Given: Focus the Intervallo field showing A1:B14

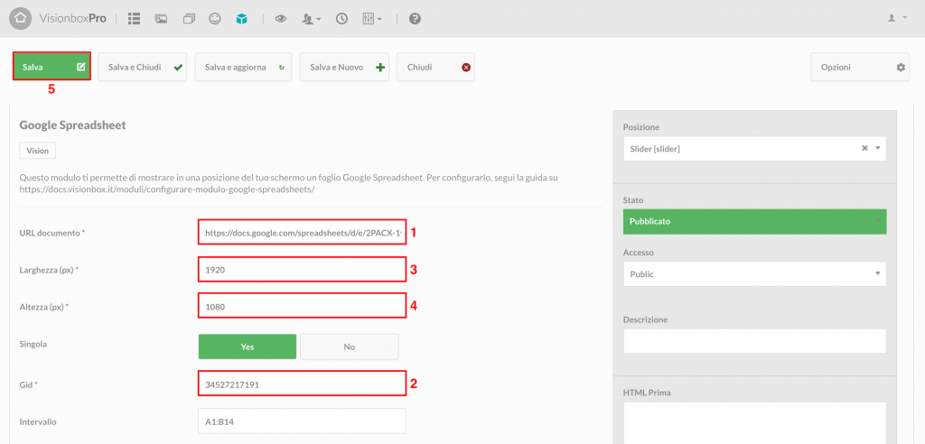Looking at the screenshot, I should point(302,421).
